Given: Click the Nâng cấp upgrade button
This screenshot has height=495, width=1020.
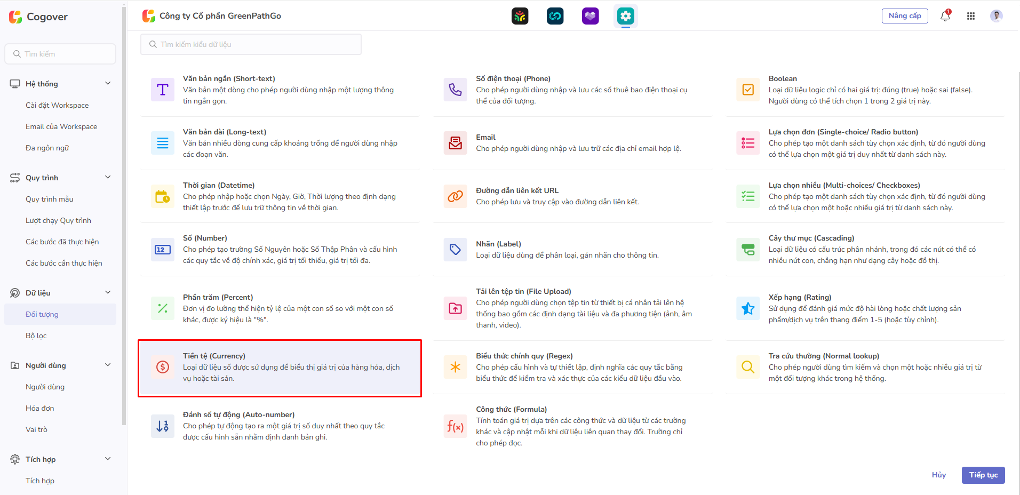Looking at the screenshot, I should tap(904, 16).
